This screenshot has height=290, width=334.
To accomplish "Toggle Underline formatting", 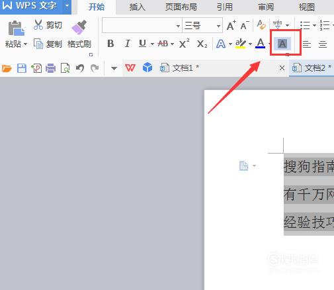I will point(143,44).
